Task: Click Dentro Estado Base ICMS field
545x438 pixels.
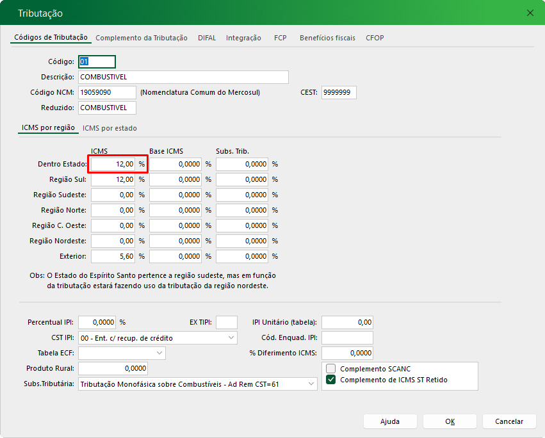Action: (x=175, y=164)
